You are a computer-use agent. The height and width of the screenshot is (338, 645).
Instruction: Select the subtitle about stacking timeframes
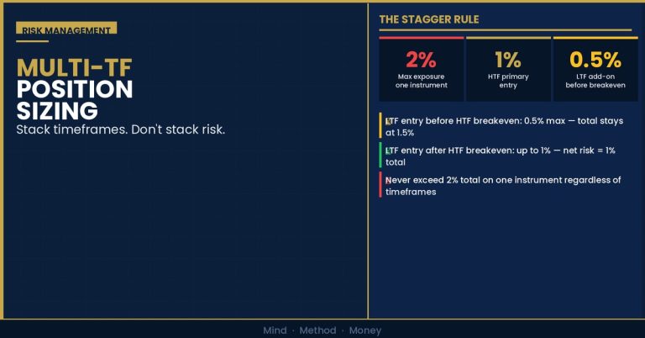pos(121,129)
